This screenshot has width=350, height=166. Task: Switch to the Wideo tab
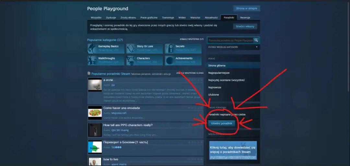coord(182,17)
